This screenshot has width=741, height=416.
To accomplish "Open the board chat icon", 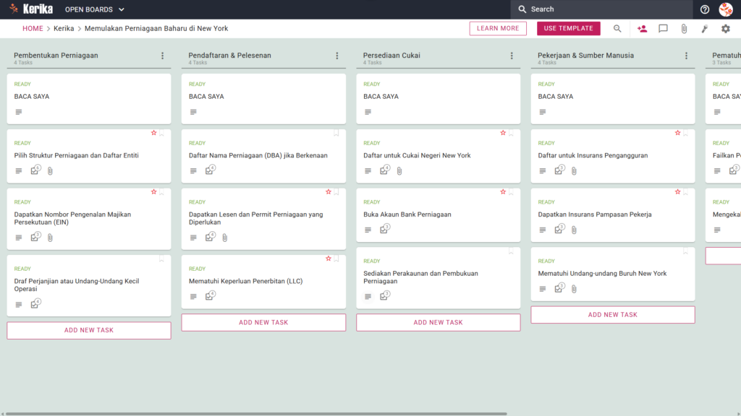I will (x=663, y=29).
